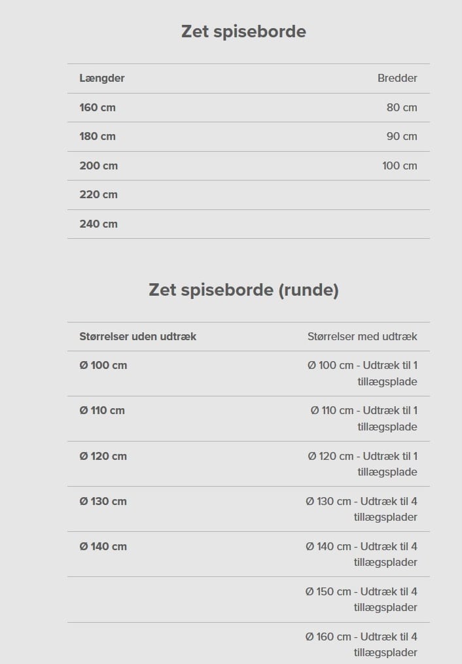Image resolution: width=462 pixels, height=664 pixels.
Task: Select the 100 cm width value
Action: pos(399,166)
